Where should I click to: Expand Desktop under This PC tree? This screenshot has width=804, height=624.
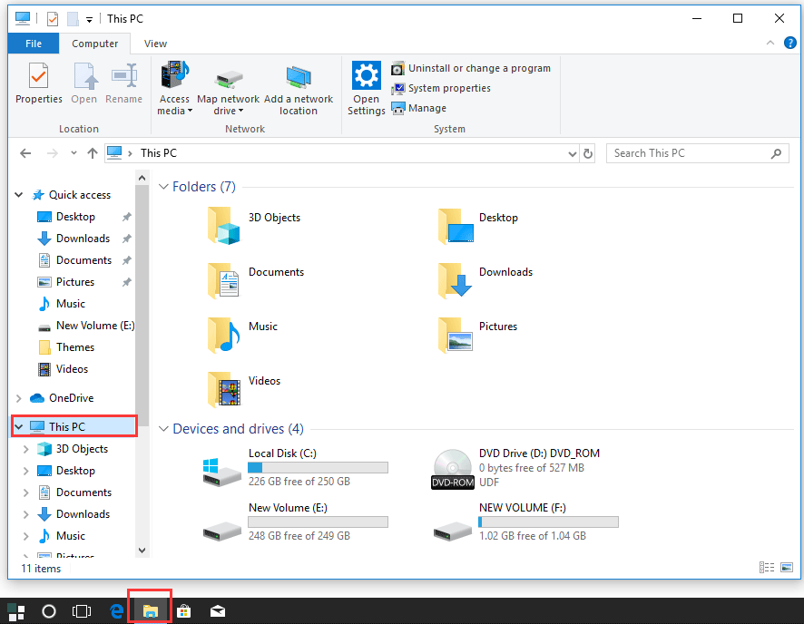(25, 471)
